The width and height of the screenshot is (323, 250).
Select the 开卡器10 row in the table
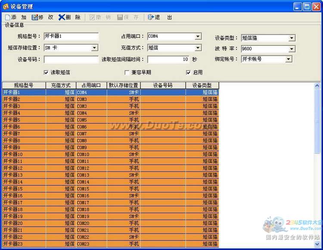click(24, 154)
